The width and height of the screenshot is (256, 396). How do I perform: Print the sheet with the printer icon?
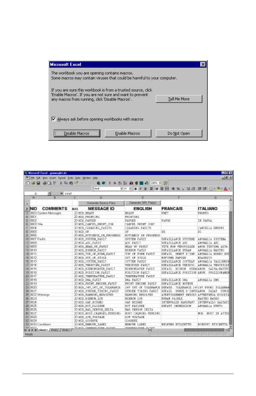pyautogui.click(x=45, y=183)
